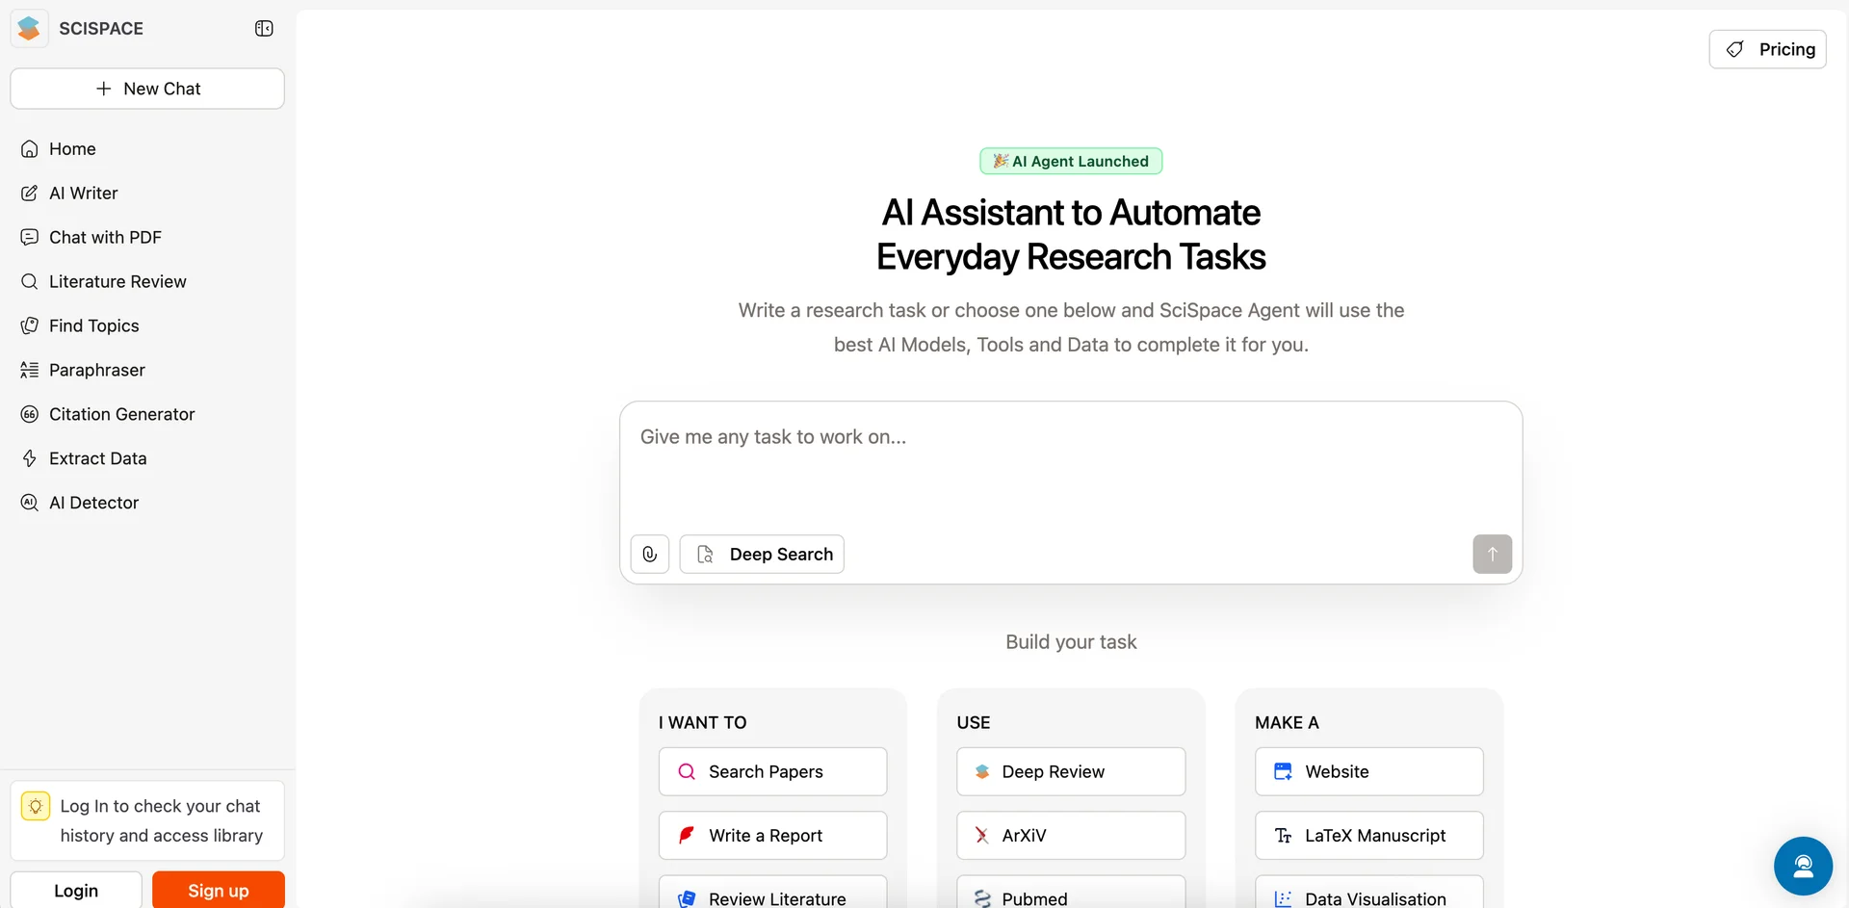Open Chat with PDF

pos(147,238)
